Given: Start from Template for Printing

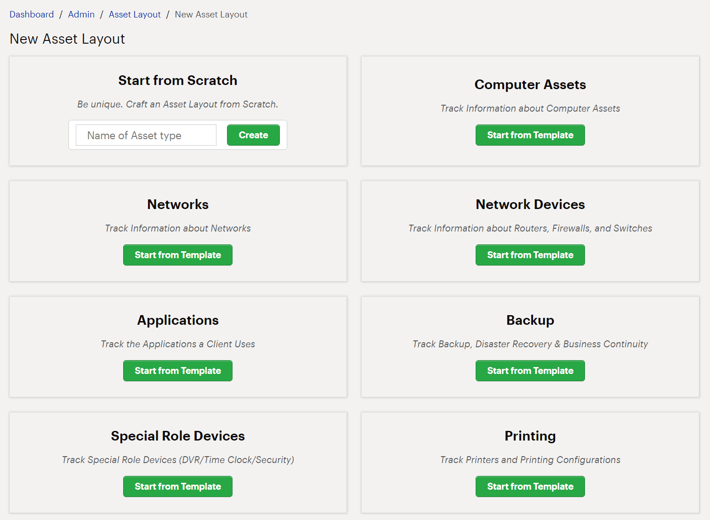Looking at the screenshot, I should (530, 486).
